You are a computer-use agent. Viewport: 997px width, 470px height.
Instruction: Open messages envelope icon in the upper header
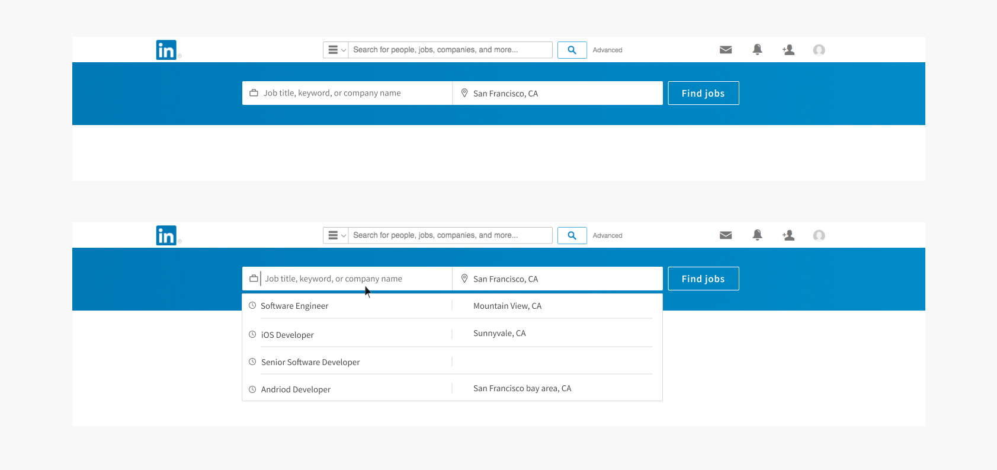[726, 50]
